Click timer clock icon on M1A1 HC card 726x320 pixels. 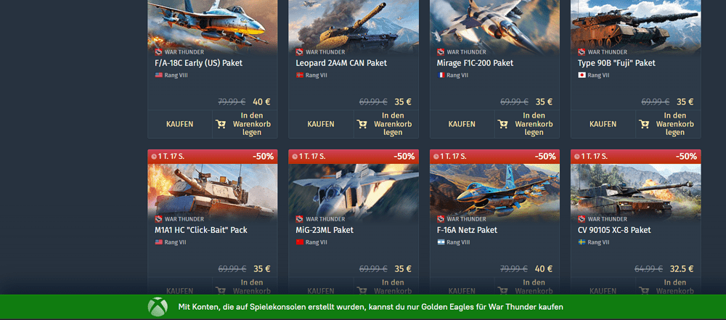pos(153,157)
